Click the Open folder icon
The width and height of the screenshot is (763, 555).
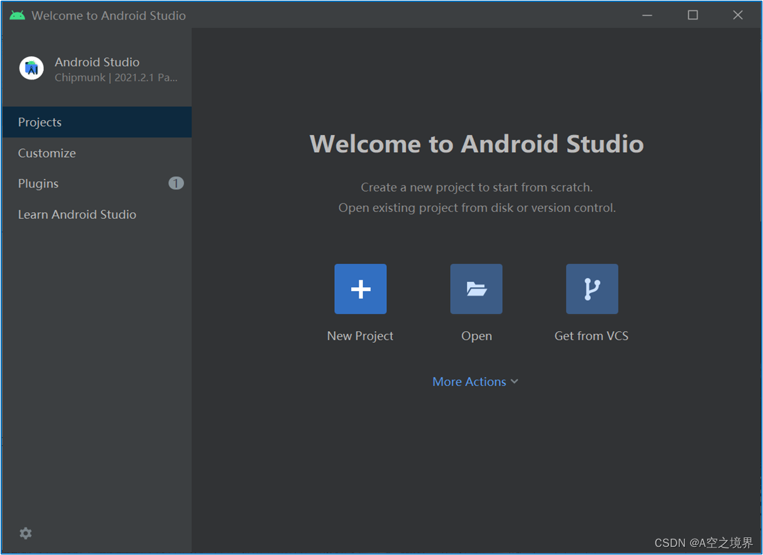click(x=476, y=288)
